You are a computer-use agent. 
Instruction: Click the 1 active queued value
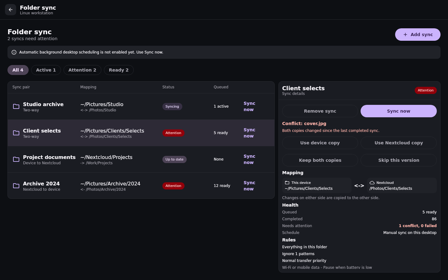tap(221, 106)
